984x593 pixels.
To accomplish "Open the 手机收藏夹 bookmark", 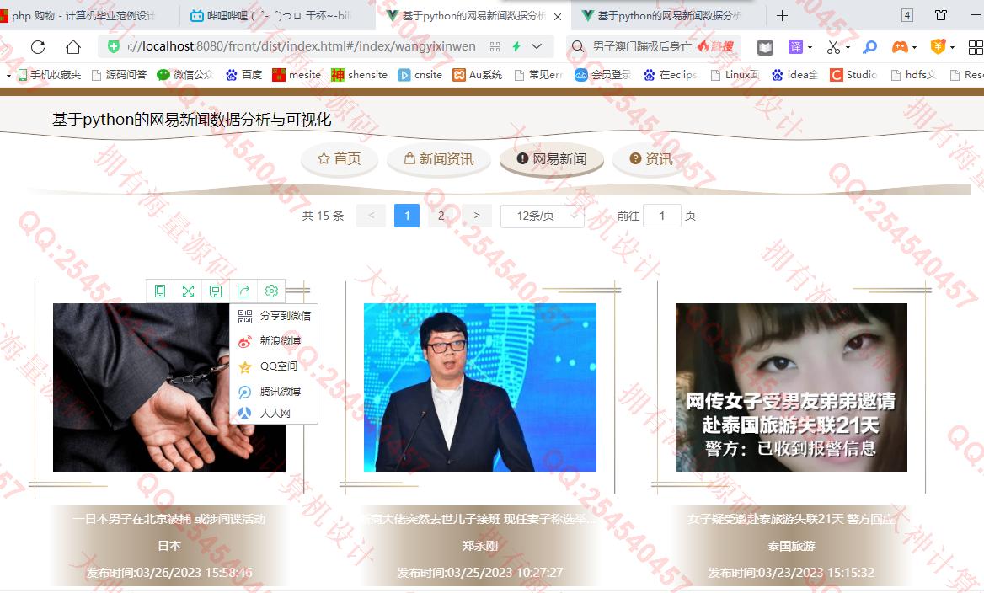I will pos(50,75).
